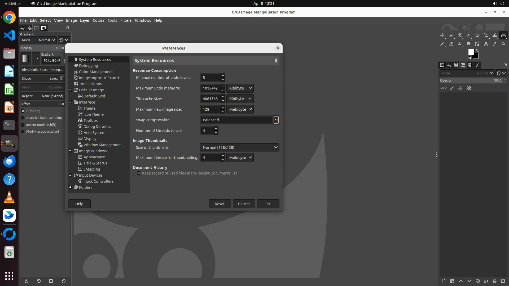Select the Crop tool
Viewport: 509px width, 286px height.
(x=477, y=35)
